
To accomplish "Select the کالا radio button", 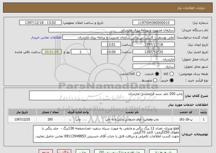I will coord(172,74).
